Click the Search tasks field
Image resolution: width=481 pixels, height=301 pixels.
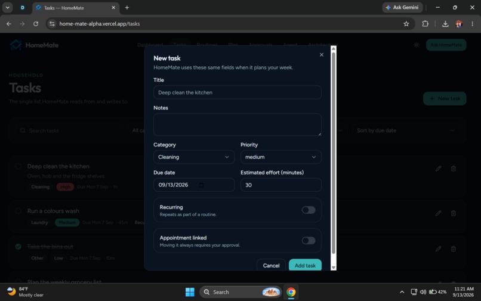pyautogui.click(x=70, y=131)
